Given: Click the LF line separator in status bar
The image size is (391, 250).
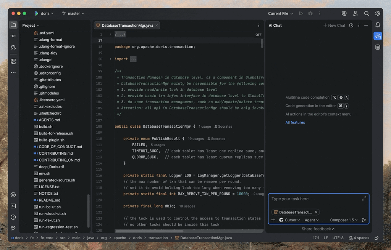Looking at the screenshot, I should click(x=326, y=238).
